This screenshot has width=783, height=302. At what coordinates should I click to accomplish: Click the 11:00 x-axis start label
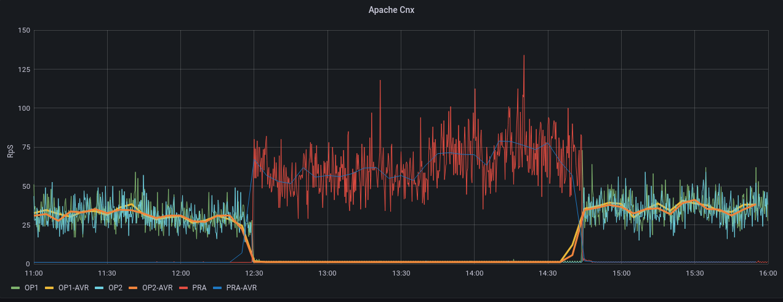click(34, 272)
